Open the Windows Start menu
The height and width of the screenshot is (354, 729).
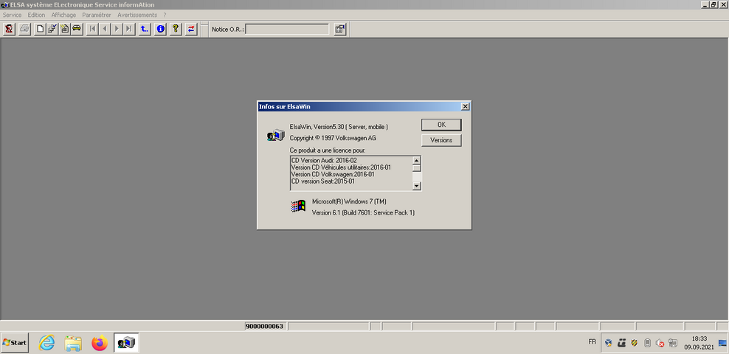(x=15, y=343)
